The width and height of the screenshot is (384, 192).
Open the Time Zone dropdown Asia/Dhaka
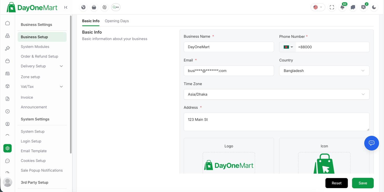coord(277,94)
